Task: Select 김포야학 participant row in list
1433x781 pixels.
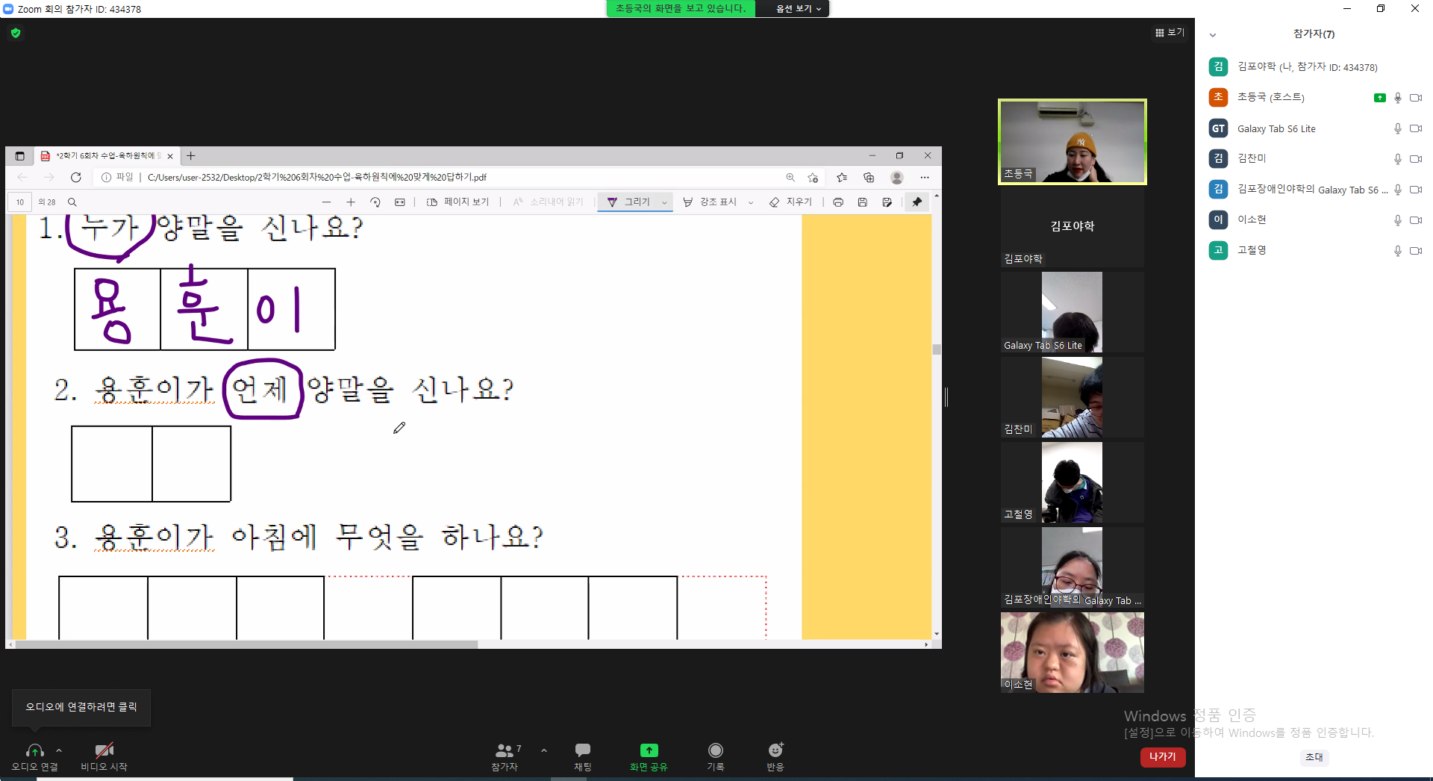Action: pyautogui.click(x=1314, y=67)
